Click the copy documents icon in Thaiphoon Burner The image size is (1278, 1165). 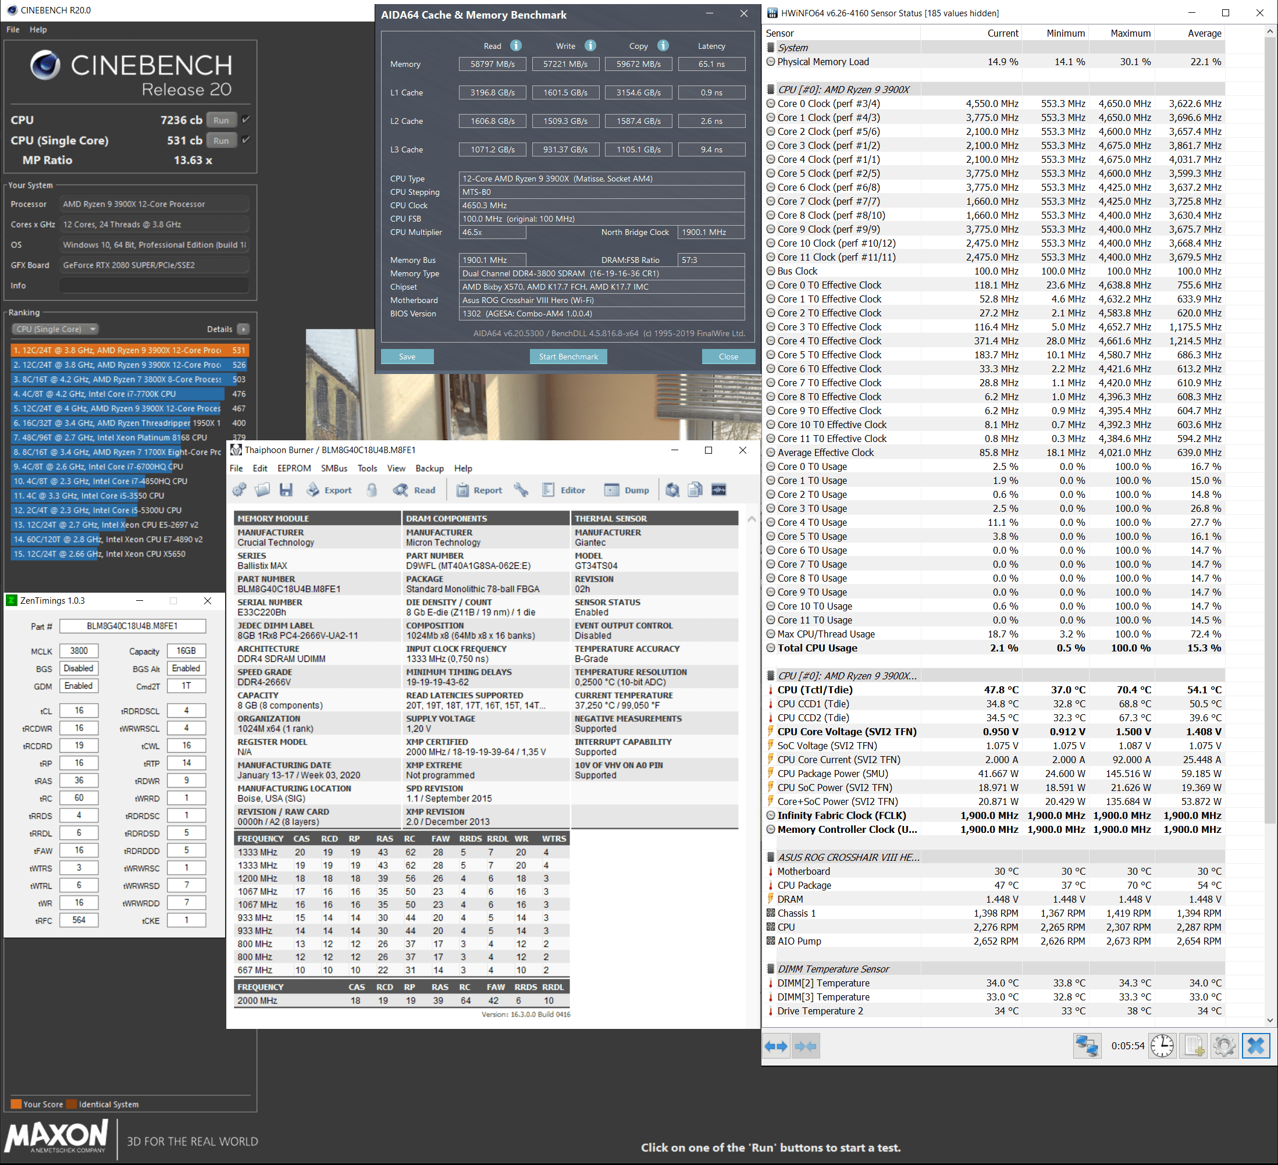pyautogui.click(x=695, y=490)
